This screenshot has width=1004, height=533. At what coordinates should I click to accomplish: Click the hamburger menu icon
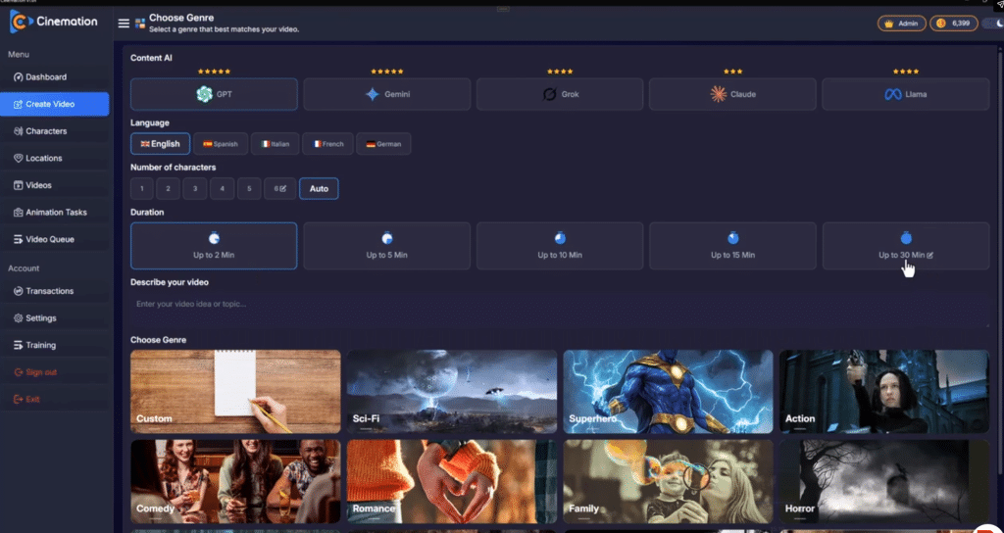(124, 24)
